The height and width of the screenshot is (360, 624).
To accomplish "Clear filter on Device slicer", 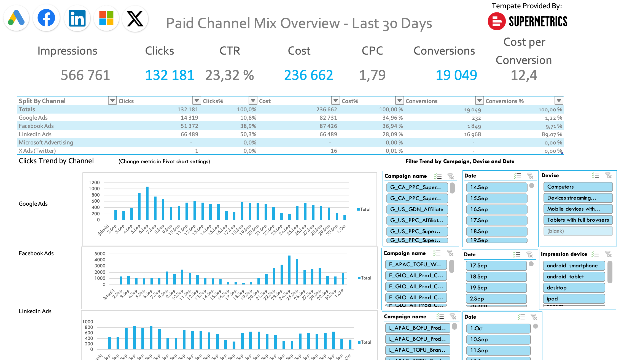I will [x=608, y=175].
